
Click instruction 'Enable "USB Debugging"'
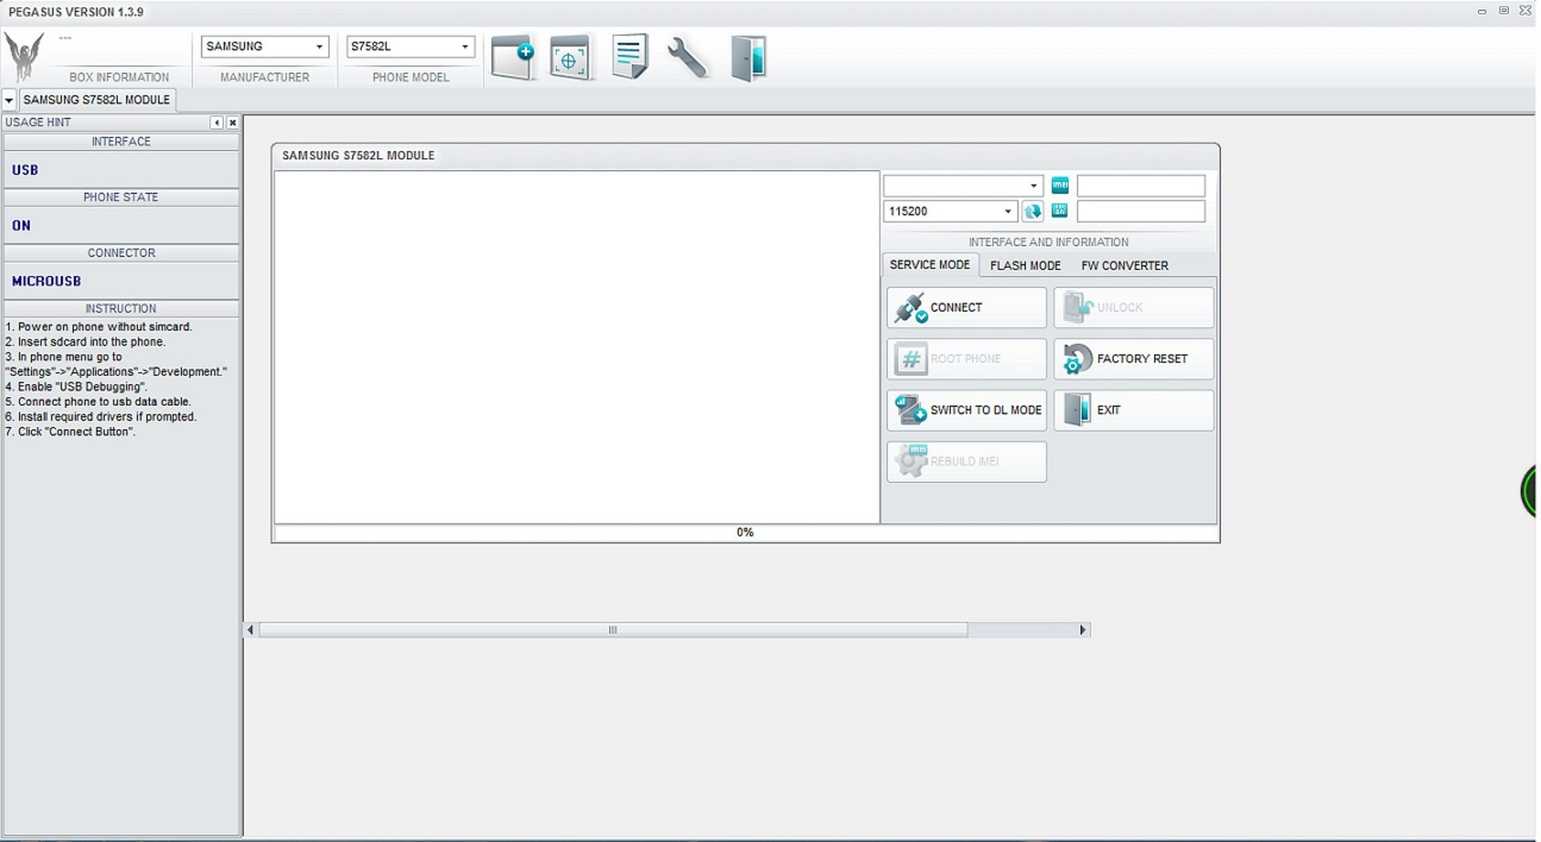(76, 387)
